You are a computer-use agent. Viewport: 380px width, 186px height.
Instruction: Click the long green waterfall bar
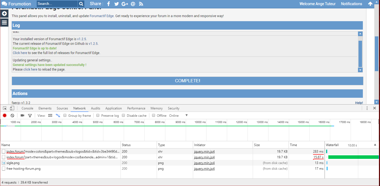tap(354, 157)
